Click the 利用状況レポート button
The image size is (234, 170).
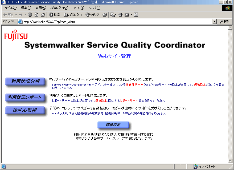tap(25, 98)
